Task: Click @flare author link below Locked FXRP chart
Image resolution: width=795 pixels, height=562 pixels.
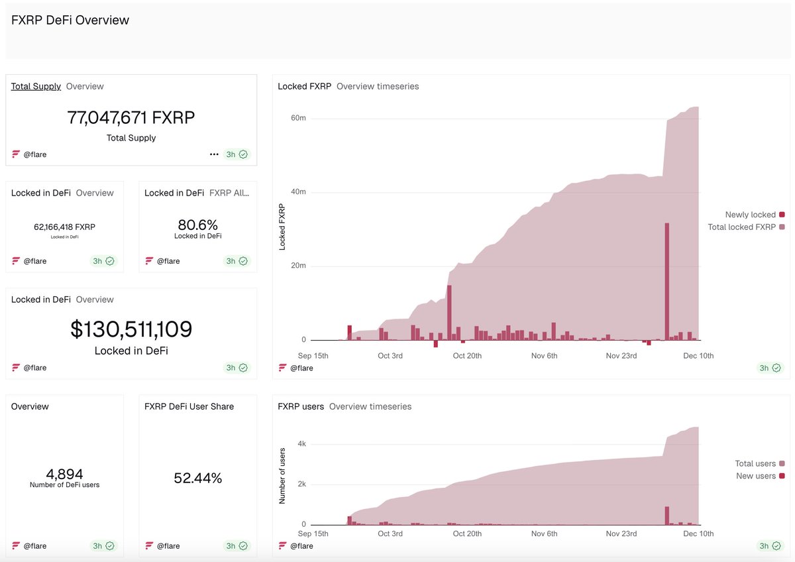Action: 301,368
